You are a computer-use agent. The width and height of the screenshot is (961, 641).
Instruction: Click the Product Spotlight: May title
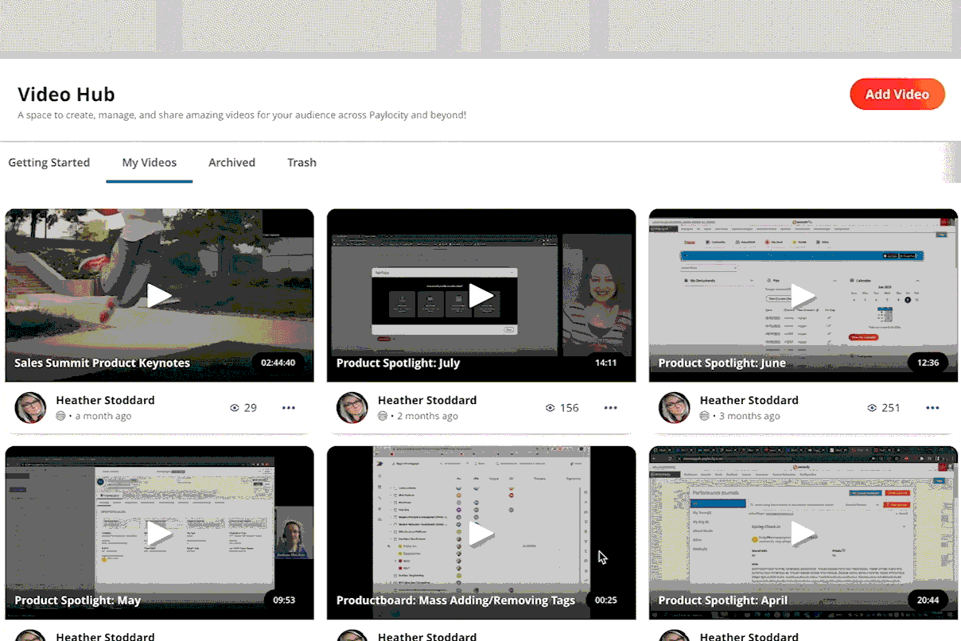click(x=77, y=600)
